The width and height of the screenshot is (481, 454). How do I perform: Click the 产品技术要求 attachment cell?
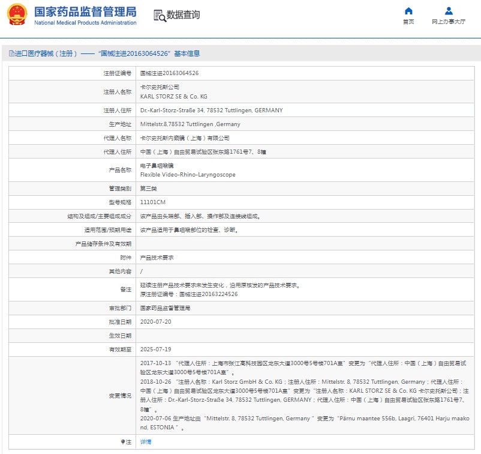[157, 257]
